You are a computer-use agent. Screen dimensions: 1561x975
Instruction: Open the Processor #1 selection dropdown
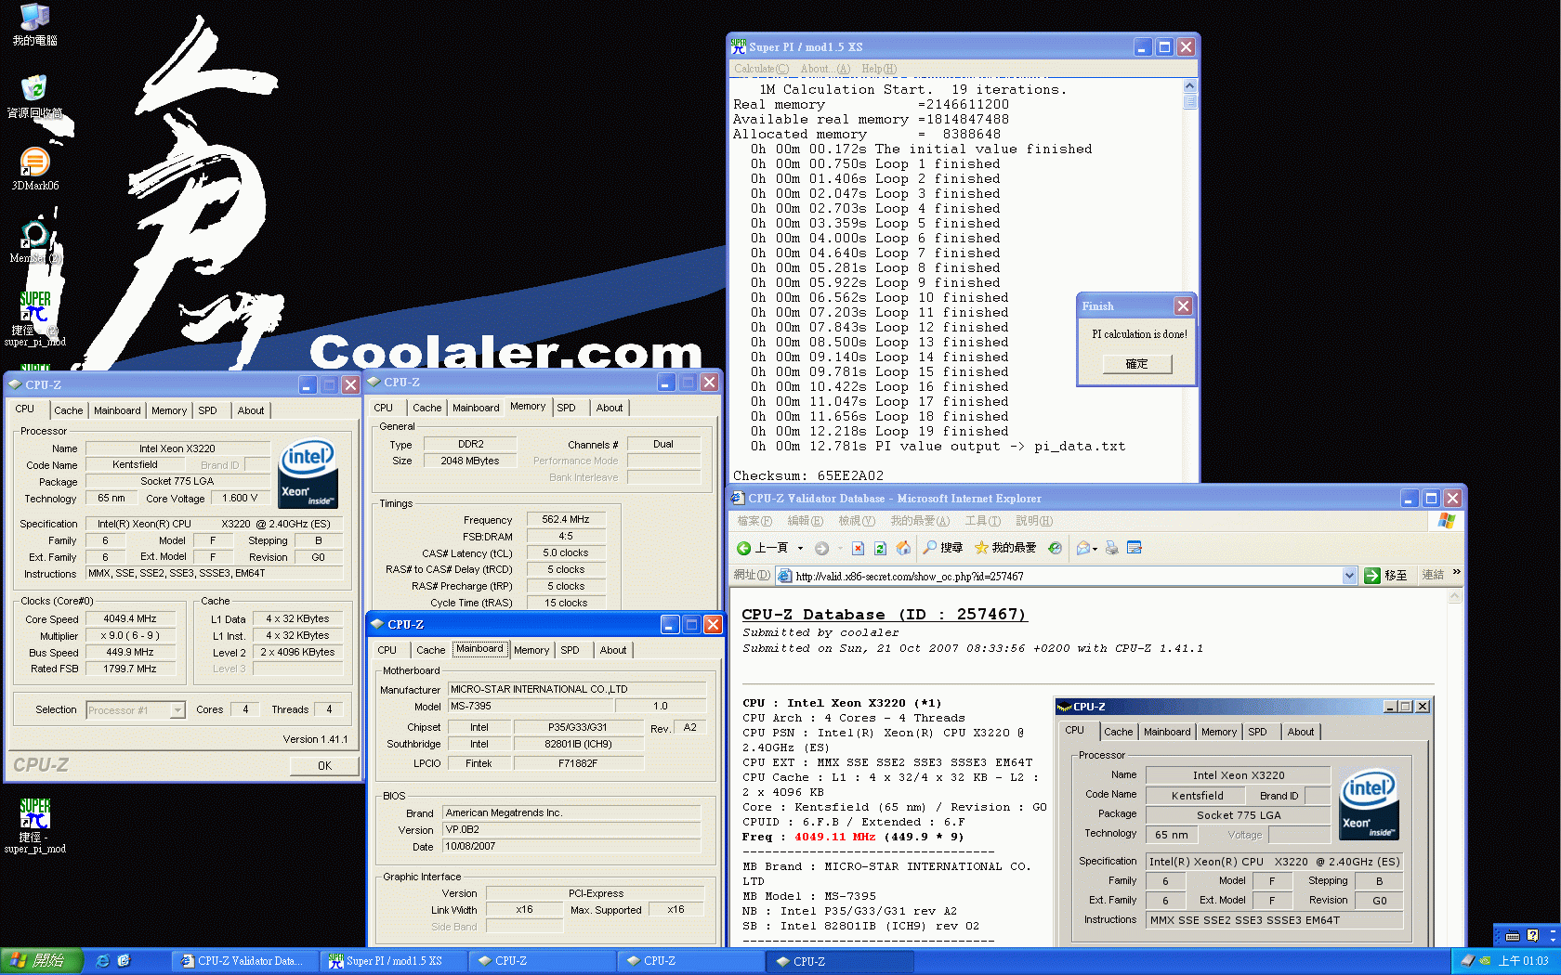(177, 710)
